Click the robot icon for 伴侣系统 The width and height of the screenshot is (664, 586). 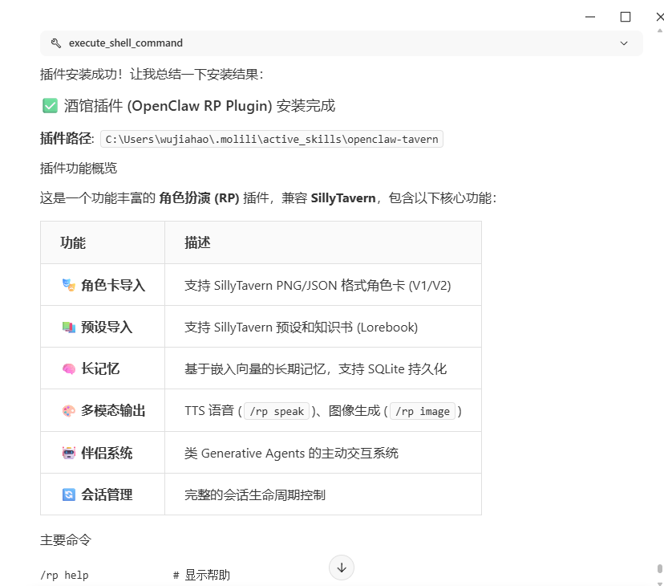click(69, 453)
